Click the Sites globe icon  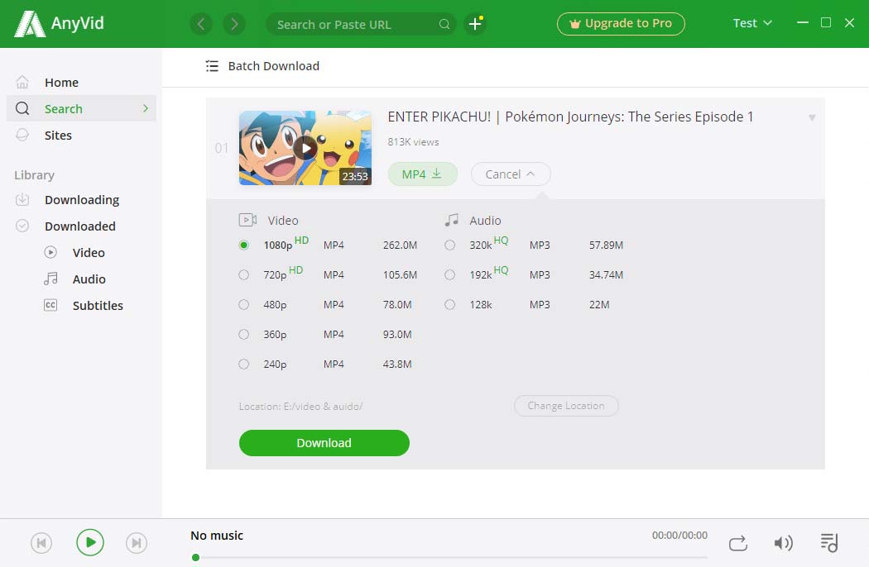(x=22, y=135)
